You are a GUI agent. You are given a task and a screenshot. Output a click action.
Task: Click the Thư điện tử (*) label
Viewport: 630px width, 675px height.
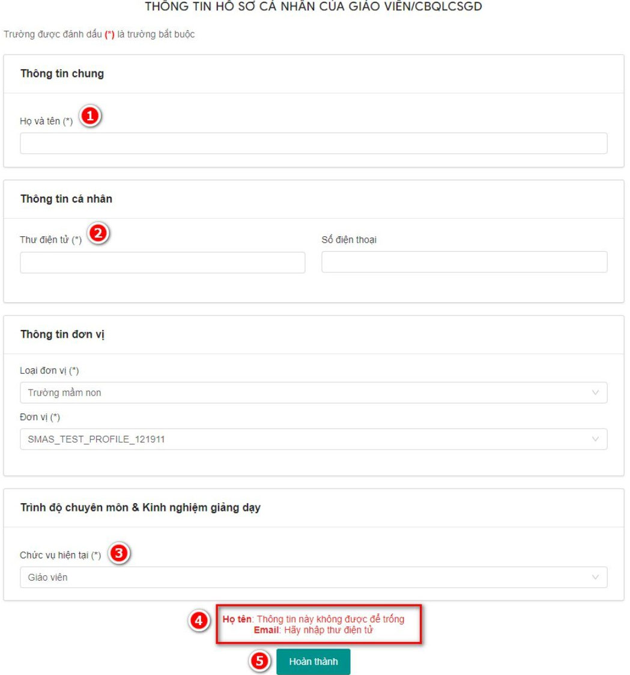click(50, 240)
